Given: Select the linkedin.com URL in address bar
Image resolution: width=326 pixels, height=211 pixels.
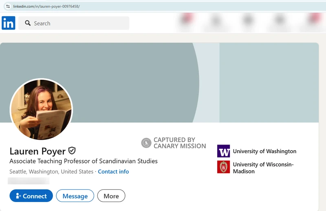Looking at the screenshot, I should [46, 7].
